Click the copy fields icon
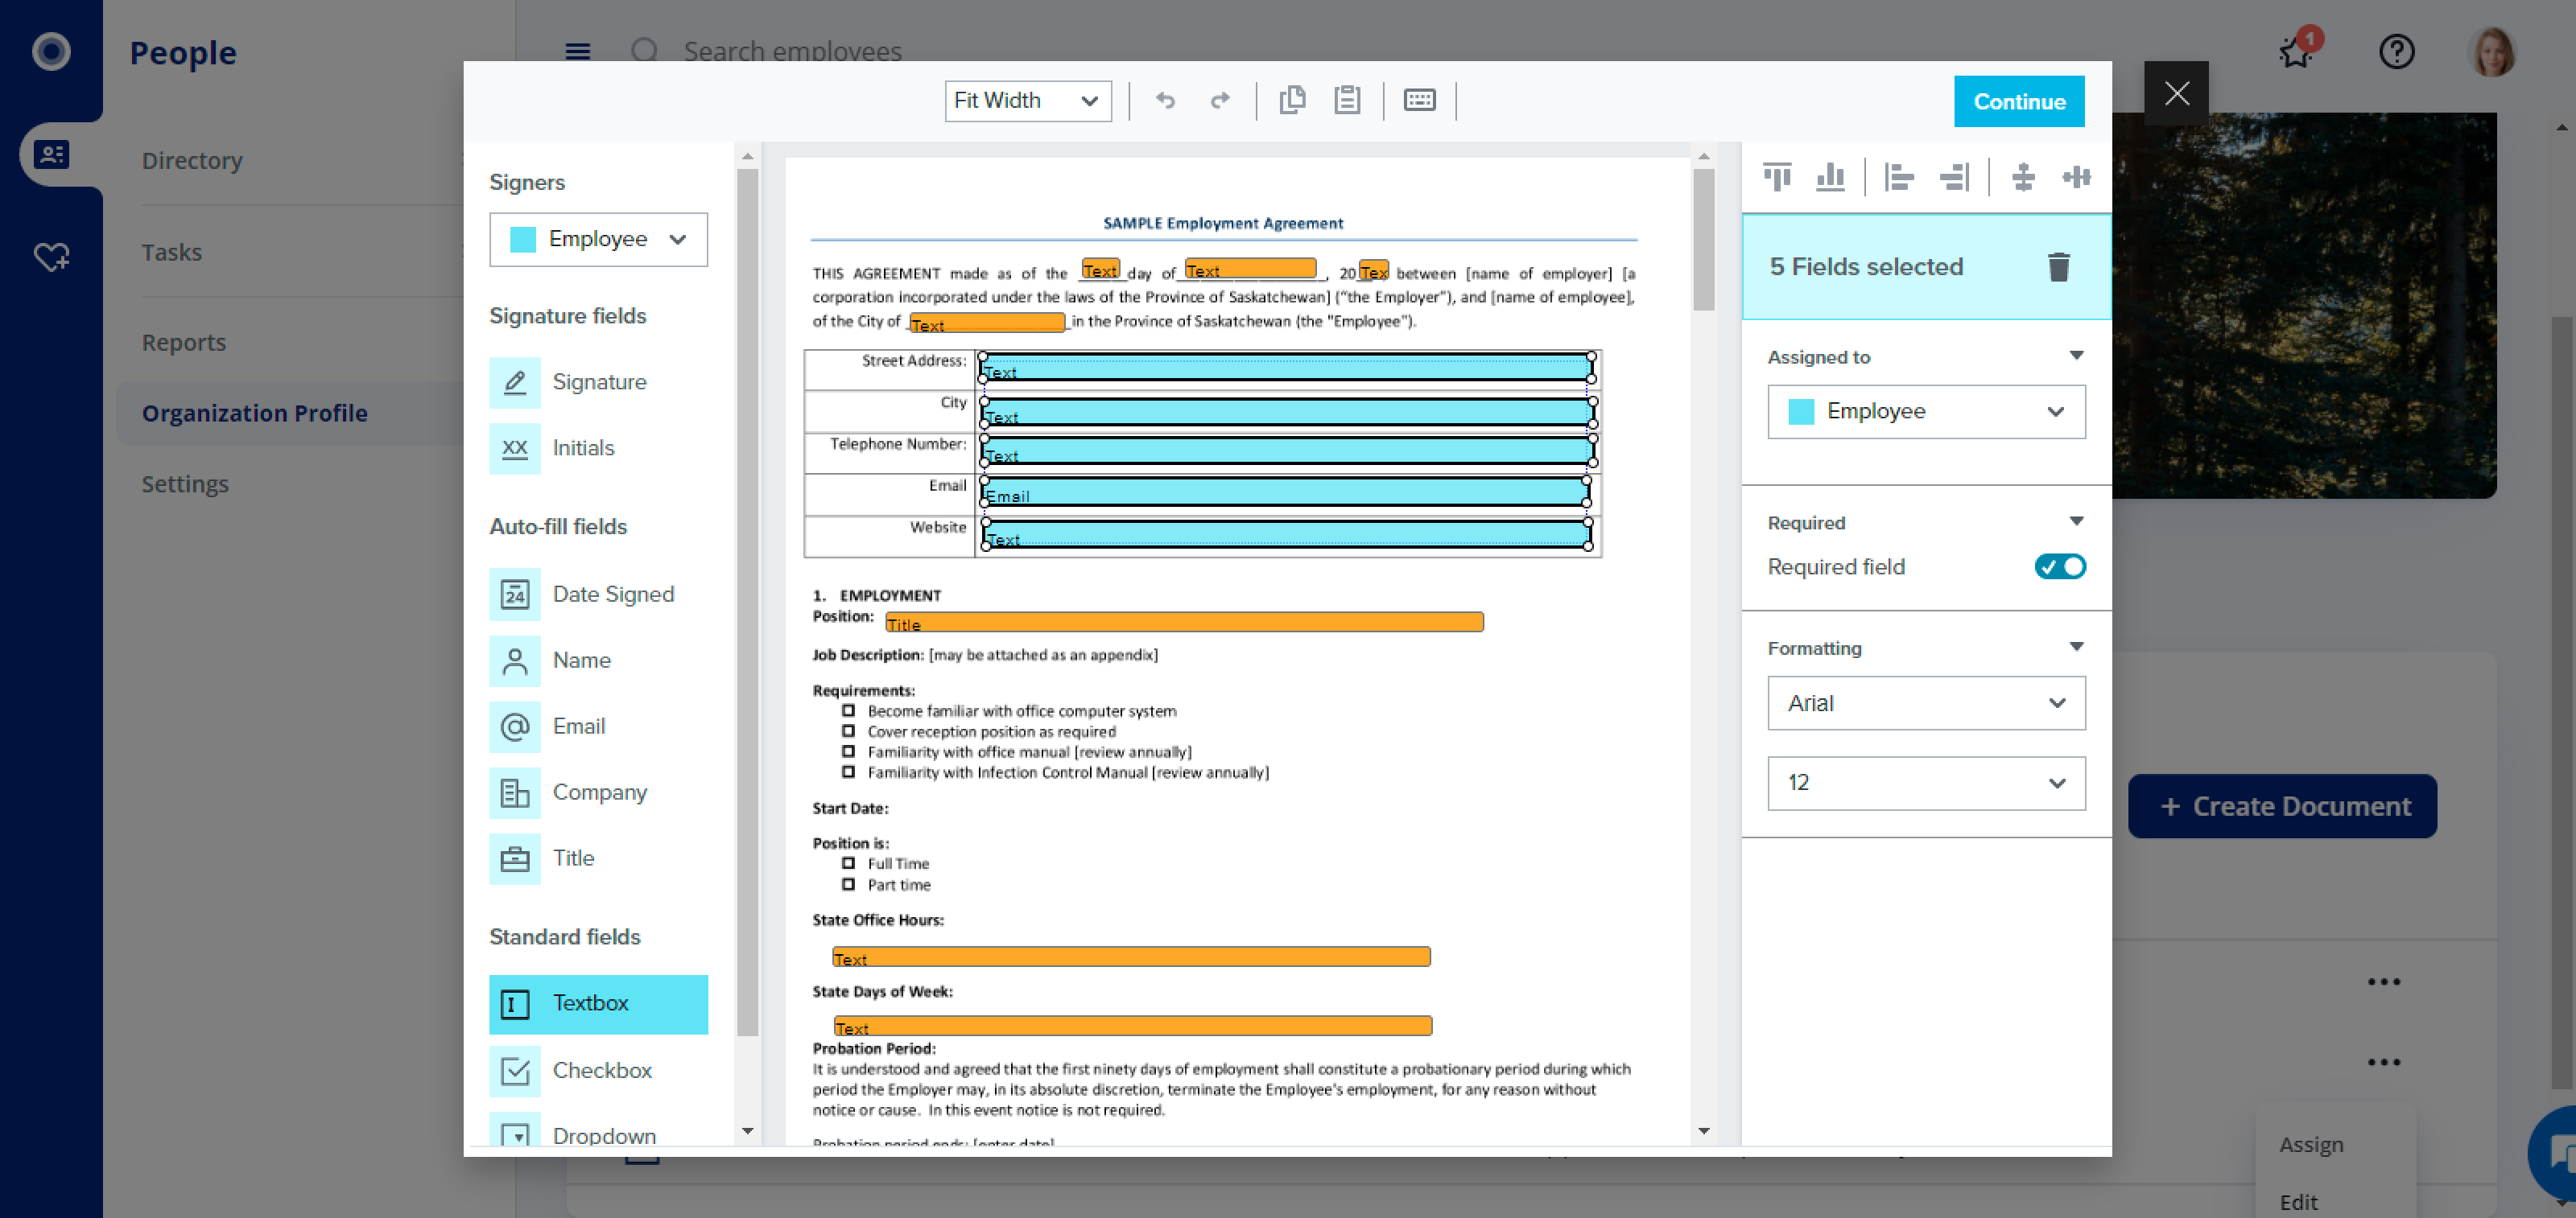 point(1292,100)
